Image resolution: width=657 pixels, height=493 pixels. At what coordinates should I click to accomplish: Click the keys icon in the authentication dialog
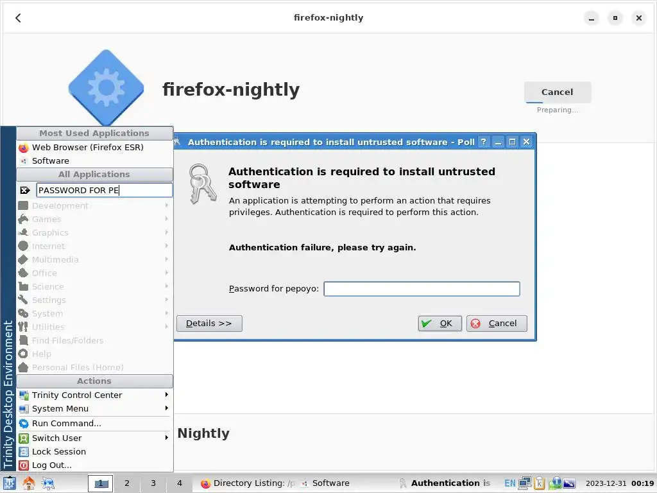click(x=203, y=184)
